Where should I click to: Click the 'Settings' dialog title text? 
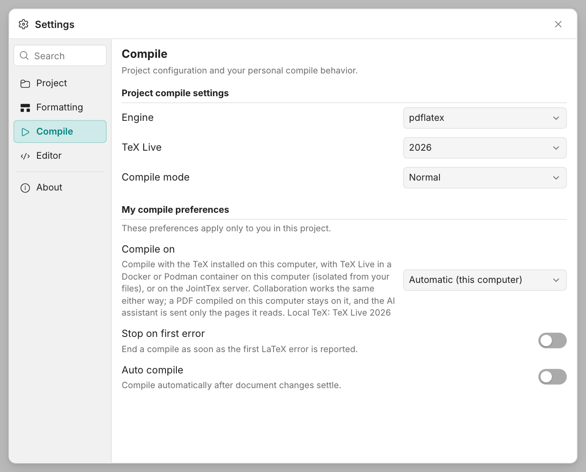[55, 25]
